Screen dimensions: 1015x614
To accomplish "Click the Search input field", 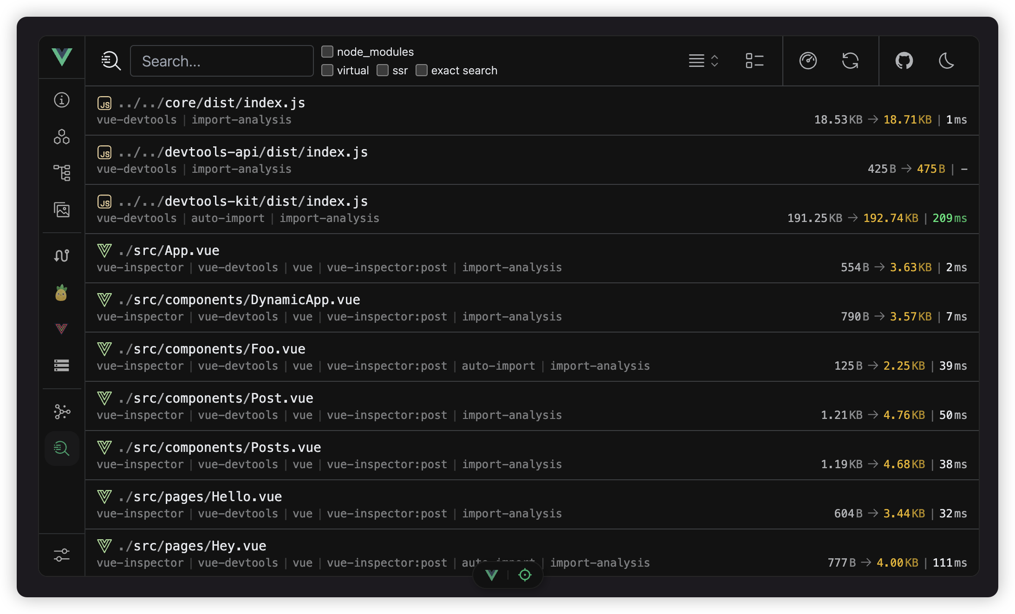I will (222, 61).
